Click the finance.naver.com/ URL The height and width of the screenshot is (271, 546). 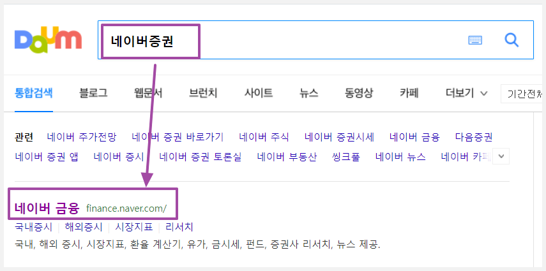point(126,209)
